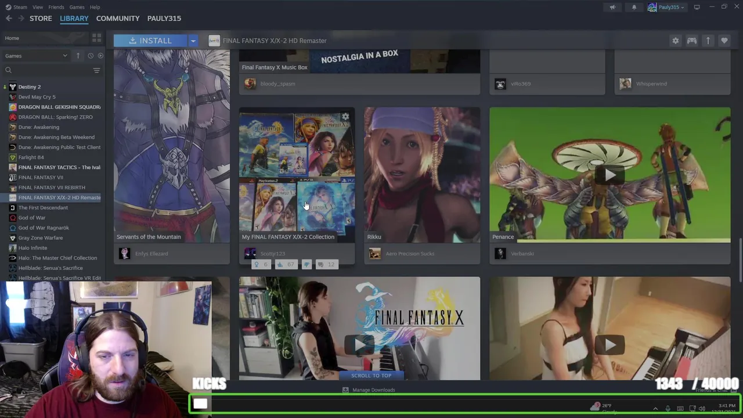Screen dimensions: 743x418
Task: Switch to Big Picture mode
Action: click(697, 7)
